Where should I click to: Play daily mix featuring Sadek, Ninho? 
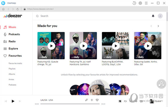[x=148, y=46]
